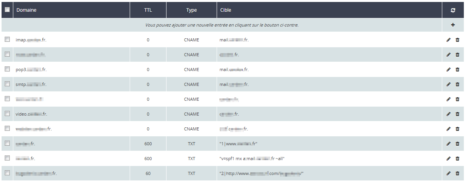Delete the pop3 CNAME record
Screen dimensions: 465x182
[x=457, y=70]
